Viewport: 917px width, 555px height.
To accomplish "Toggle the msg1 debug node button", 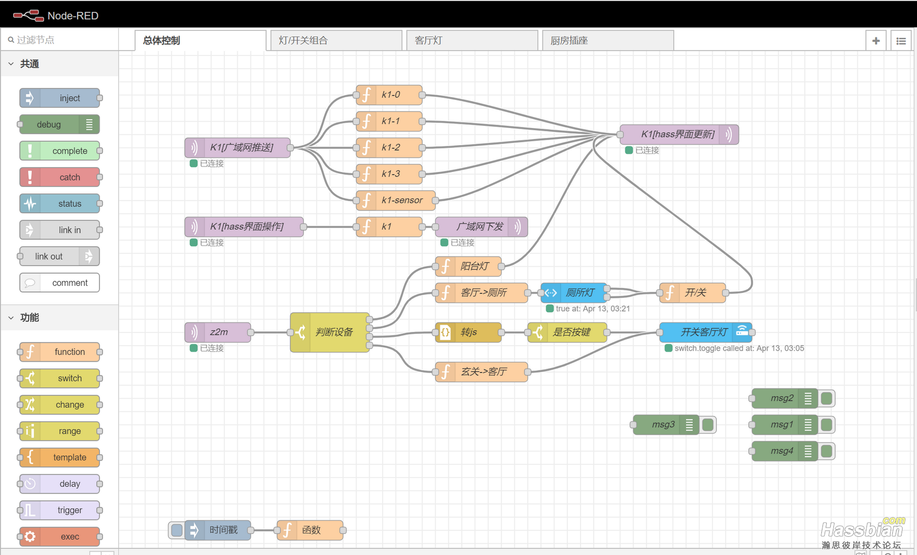I will point(826,424).
